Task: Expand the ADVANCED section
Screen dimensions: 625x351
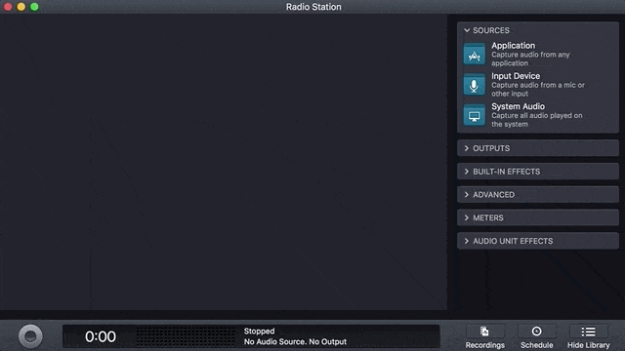Action: pyautogui.click(x=538, y=195)
